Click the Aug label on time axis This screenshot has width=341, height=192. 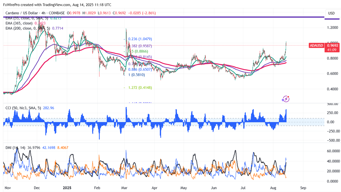[x=273, y=188]
